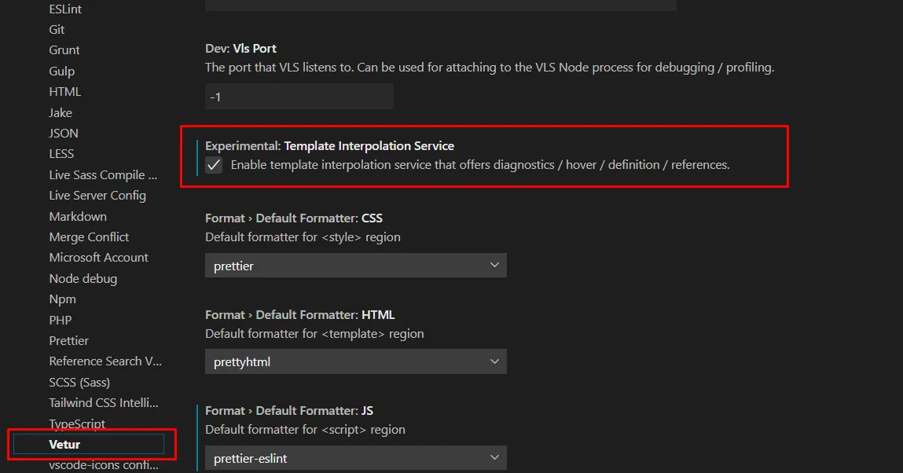Viewport: 903px width, 473px height.
Task: Select TypeScript settings section
Action: [x=77, y=424]
